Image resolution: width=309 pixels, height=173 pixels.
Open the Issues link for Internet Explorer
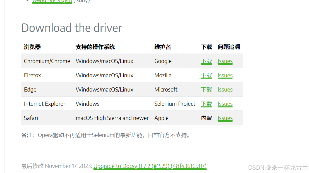(225, 104)
